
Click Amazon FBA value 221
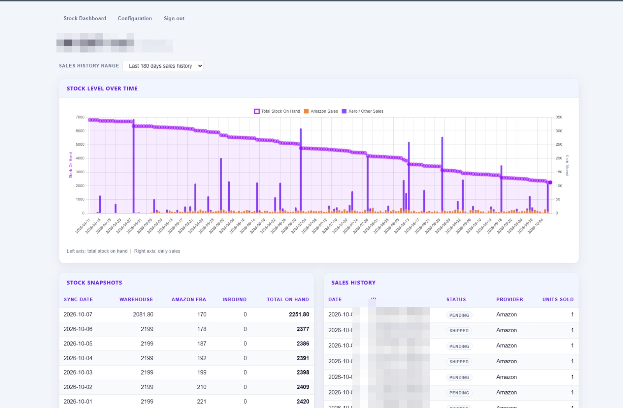202,401
